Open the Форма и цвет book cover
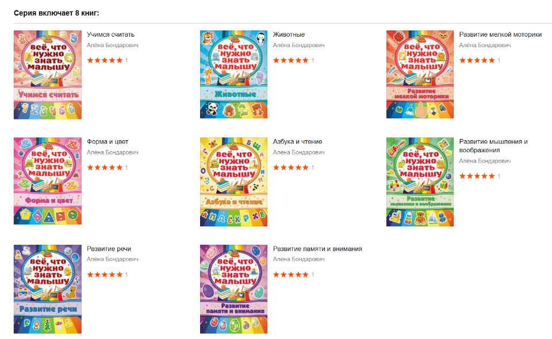The width and height of the screenshot is (552, 339). (x=48, y=181)
